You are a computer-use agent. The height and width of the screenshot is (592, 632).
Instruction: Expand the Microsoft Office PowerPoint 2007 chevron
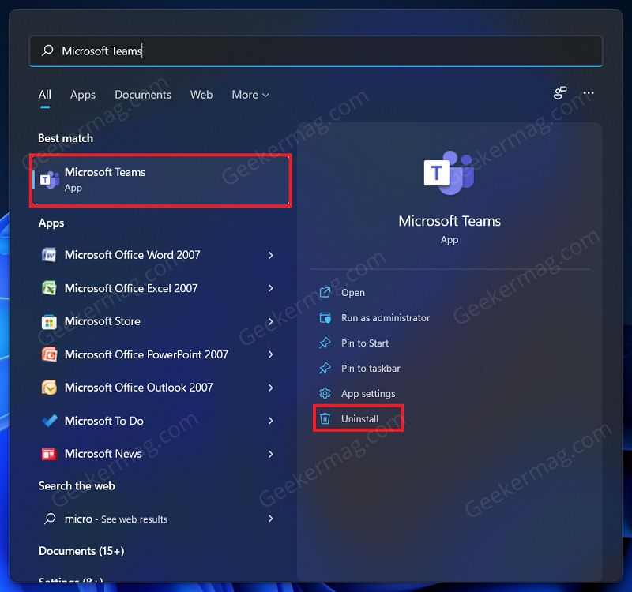click(270, 354)
